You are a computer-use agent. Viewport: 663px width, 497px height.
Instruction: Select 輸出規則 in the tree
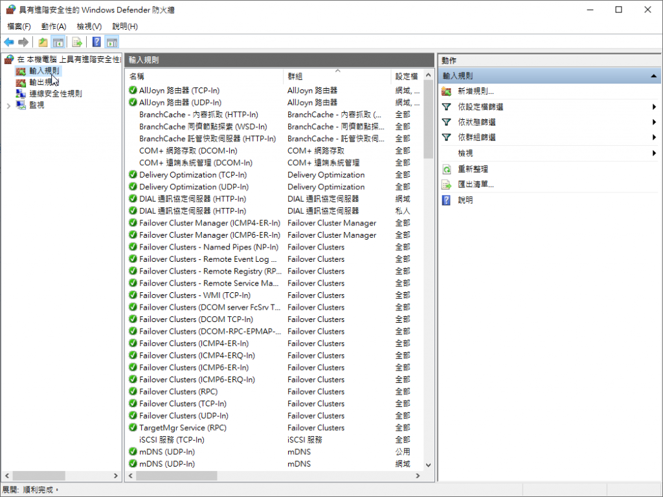(43, 82)
